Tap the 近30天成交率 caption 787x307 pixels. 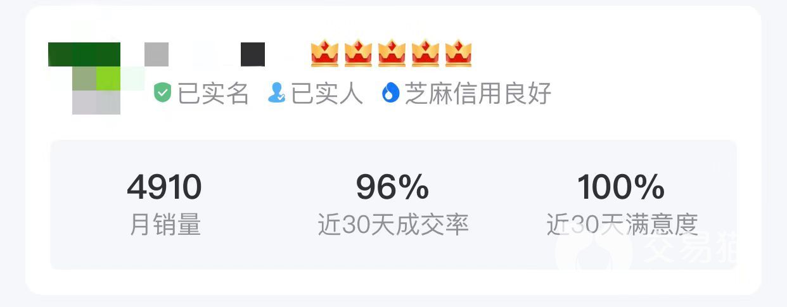pos(393,225)
